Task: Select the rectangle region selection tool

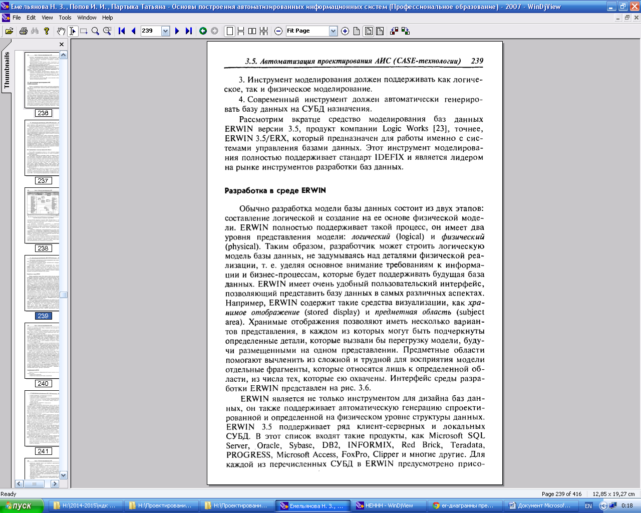Action: 84,31
